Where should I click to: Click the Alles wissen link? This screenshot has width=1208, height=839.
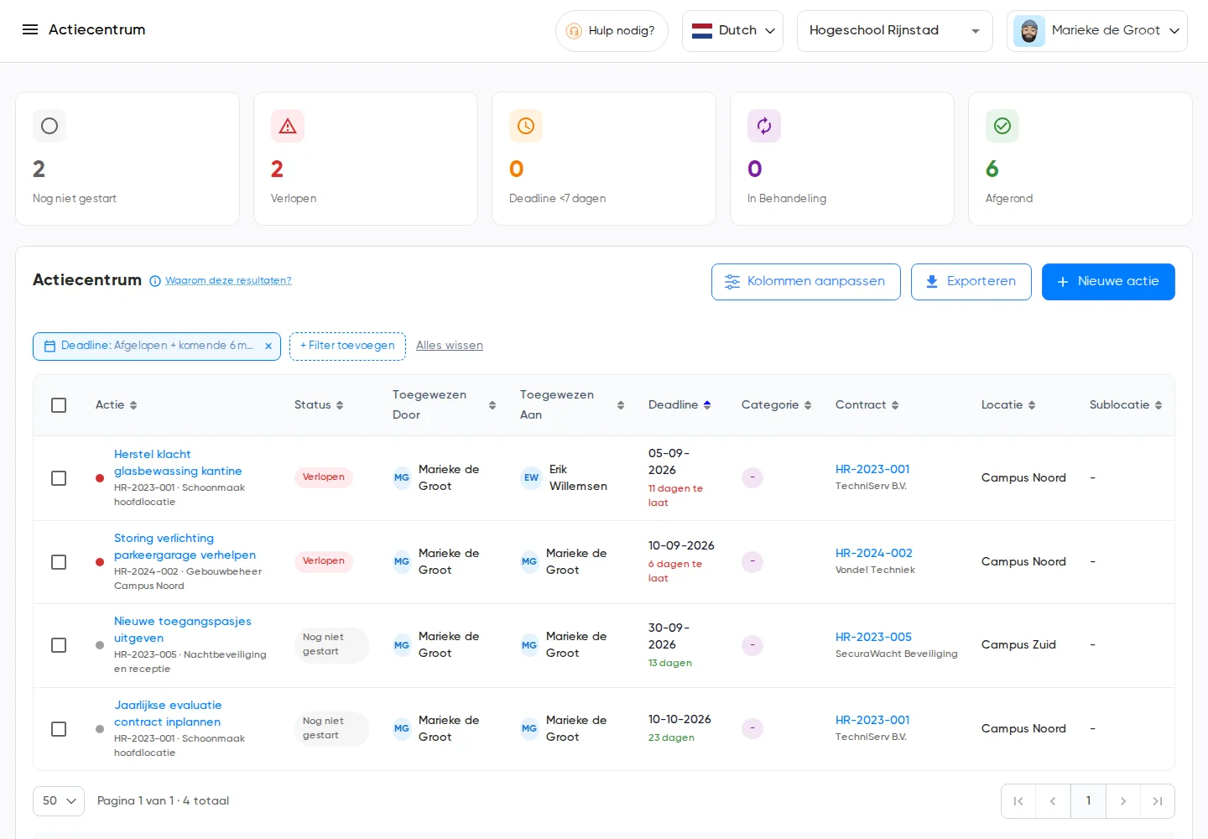point(450,346)
